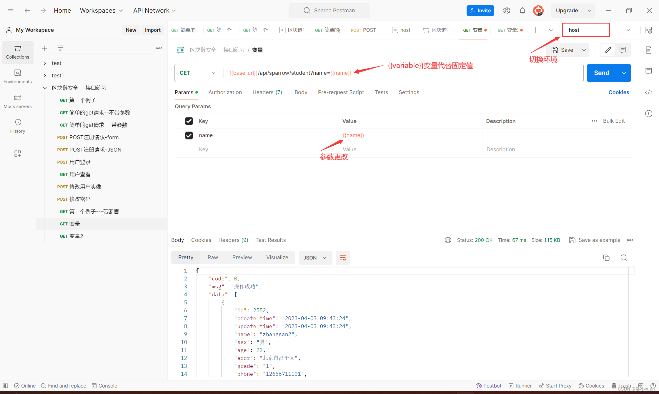The image size is (659, 394).
Task: Open the hamburger menu icon
Action: (x=10, y=11)
